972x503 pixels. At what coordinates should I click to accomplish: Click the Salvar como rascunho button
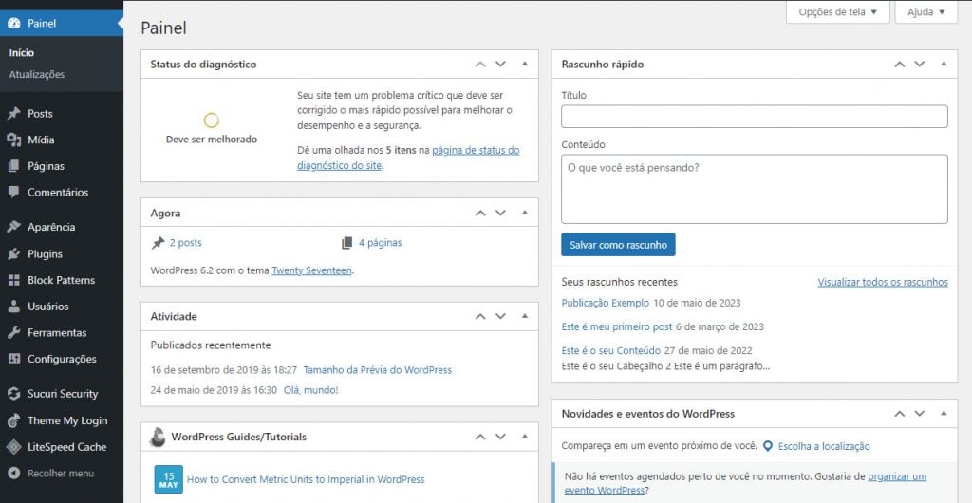point(618,245)
